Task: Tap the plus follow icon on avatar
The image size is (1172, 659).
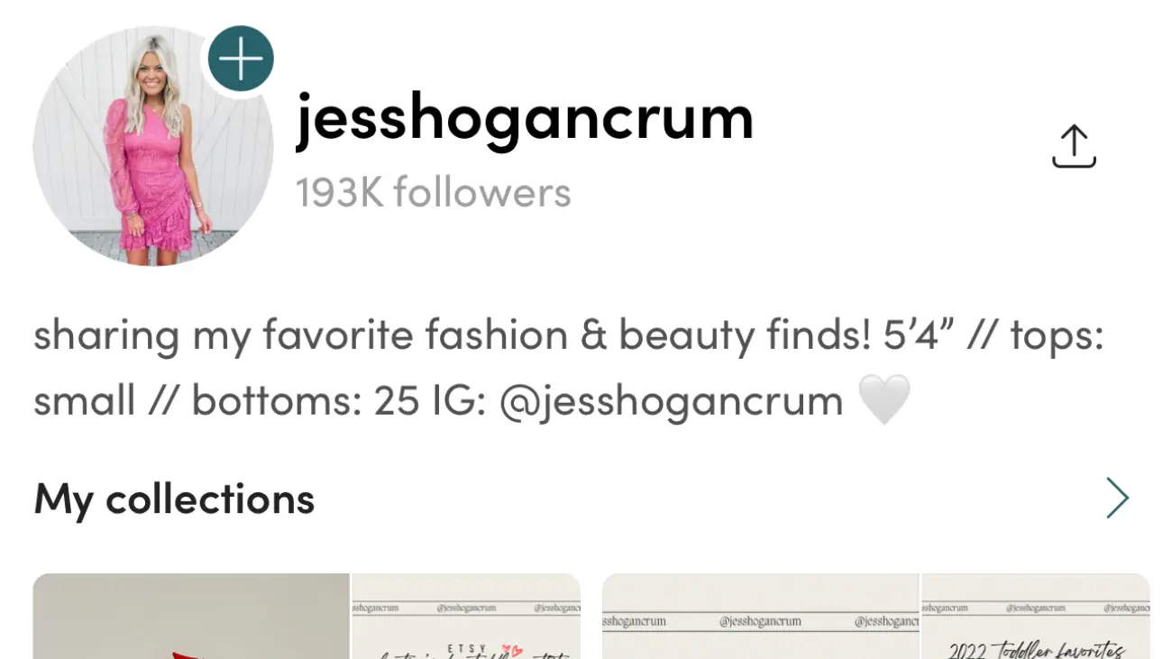Action: coord(241,59)
